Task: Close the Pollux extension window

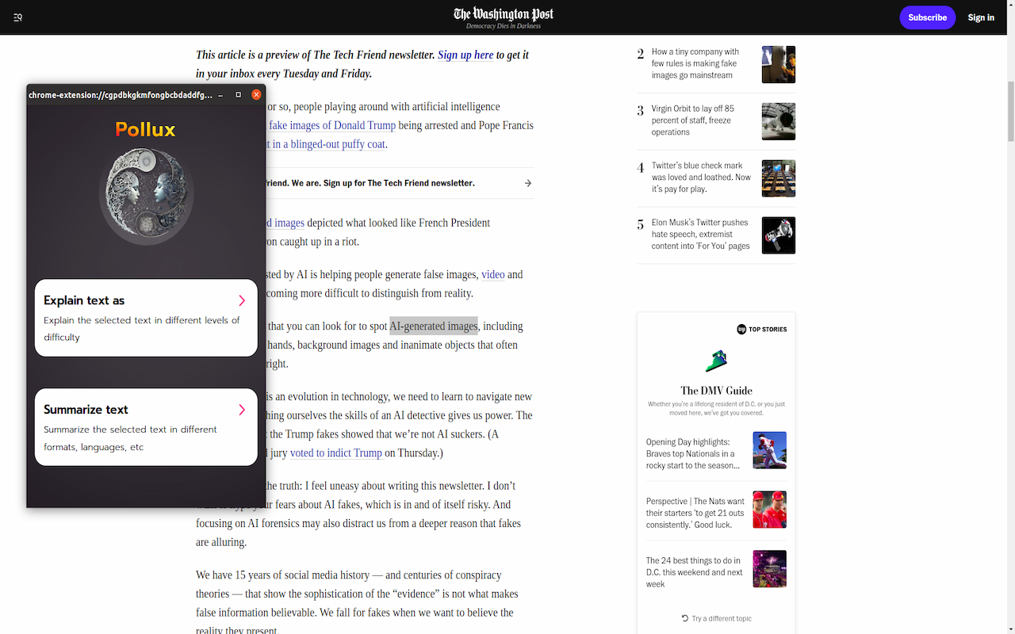Action: [x=256, y=94]
